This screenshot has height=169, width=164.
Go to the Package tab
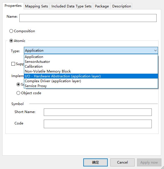click(x=102, y=6)
